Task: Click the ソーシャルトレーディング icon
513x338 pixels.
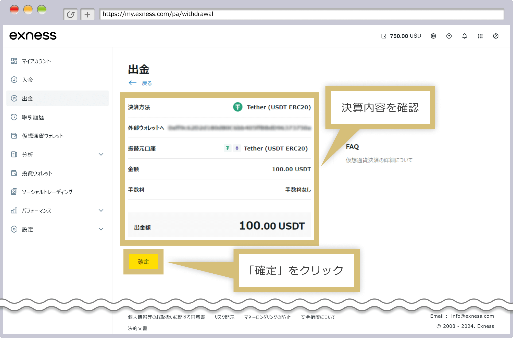Action: click(x=14, y=192)
